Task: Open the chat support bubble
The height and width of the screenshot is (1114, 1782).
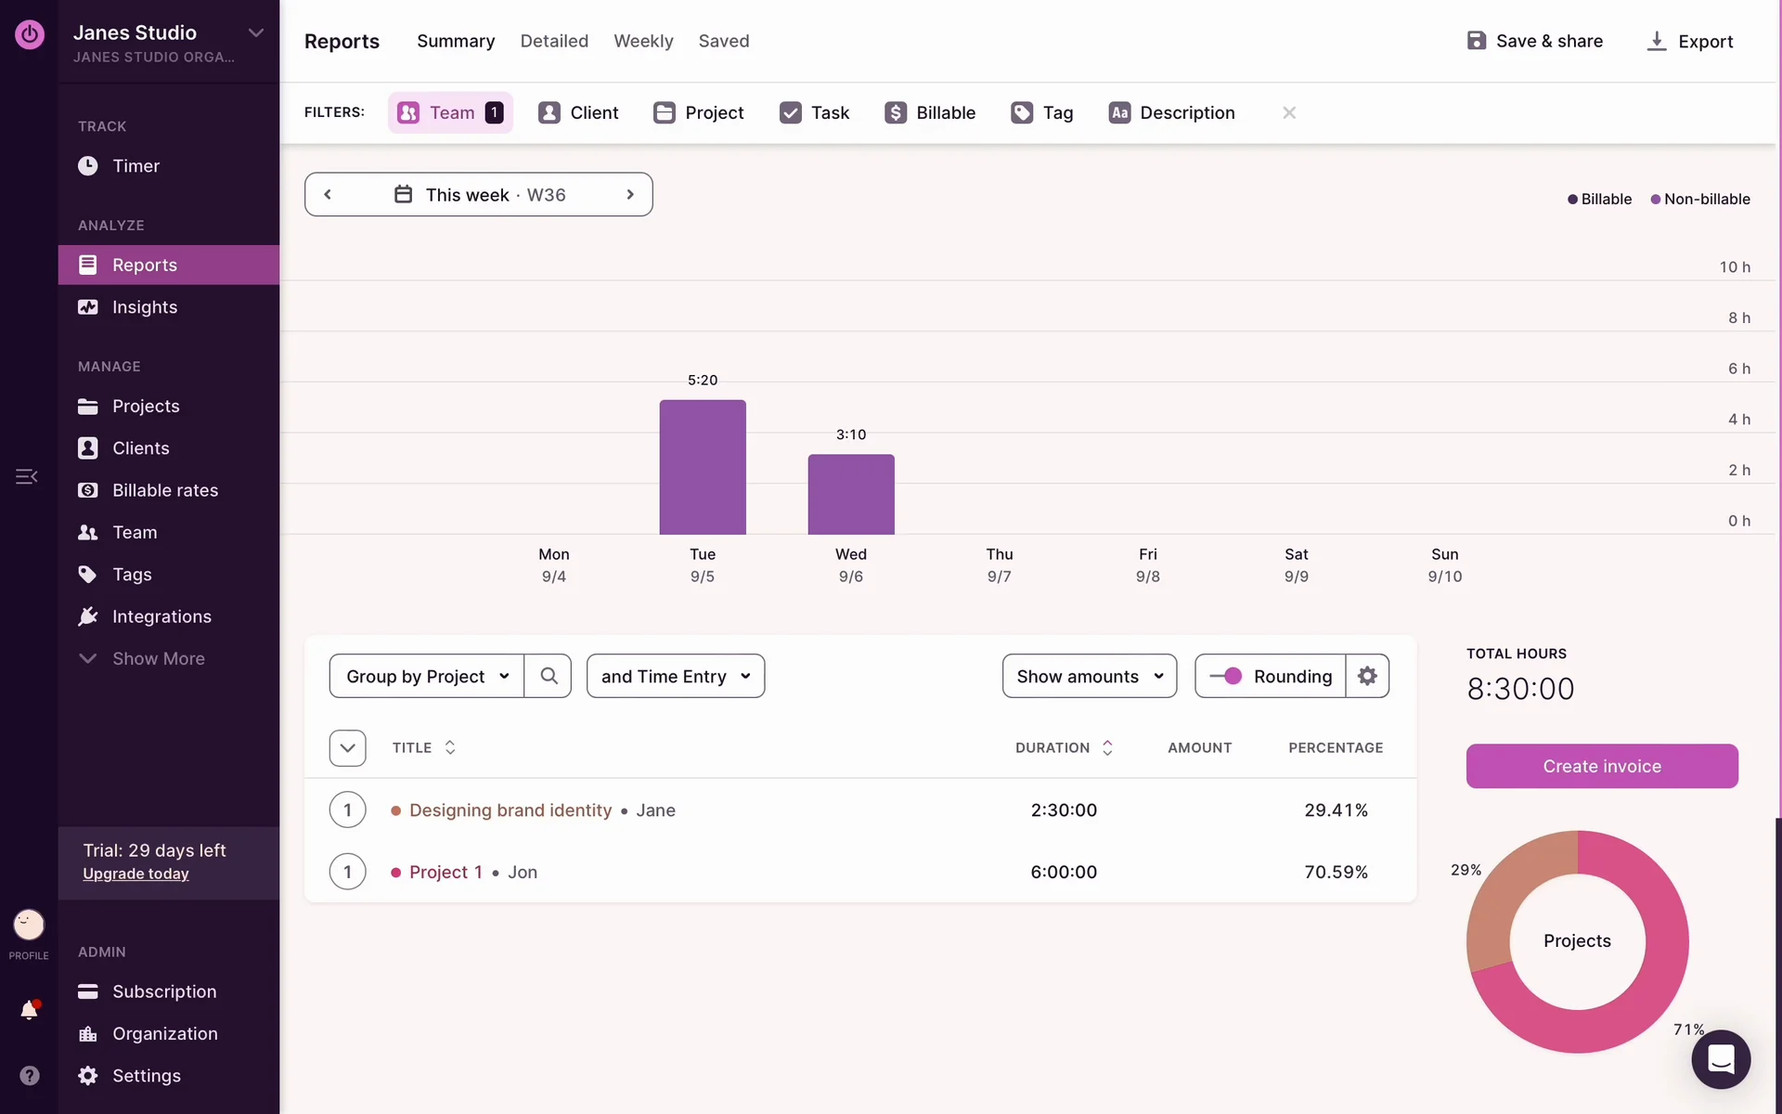Action: click(x=1720, y=1059)
